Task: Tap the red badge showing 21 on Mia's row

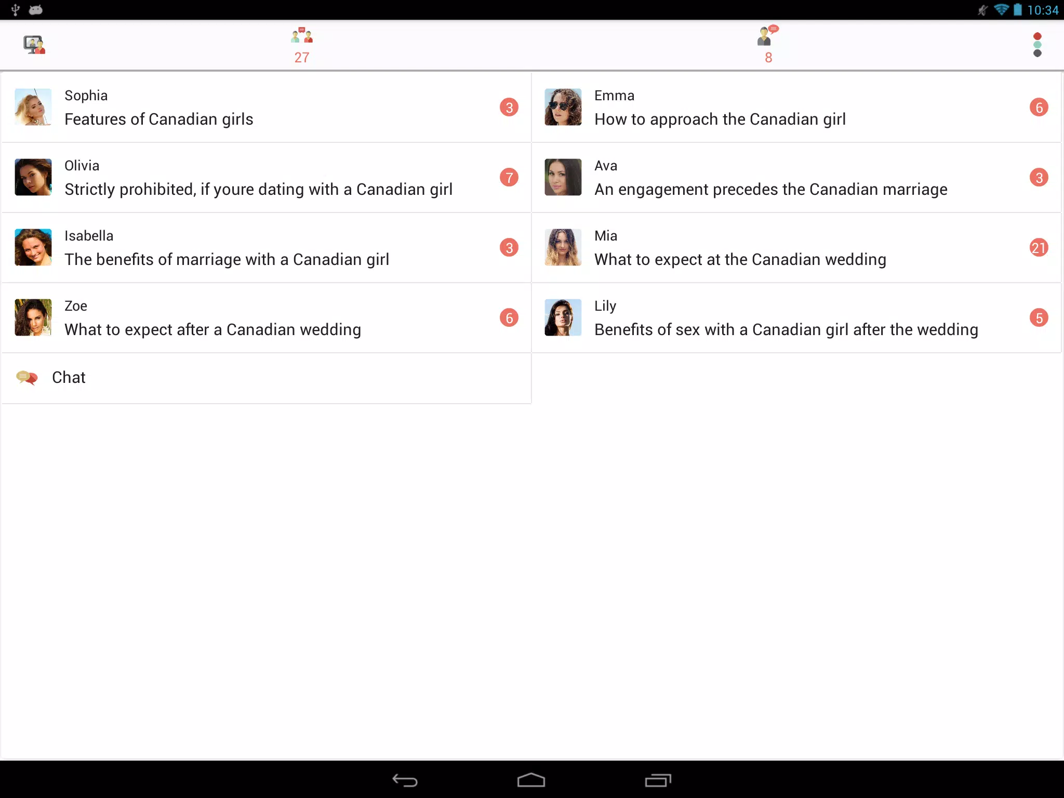Action: 1040,248
